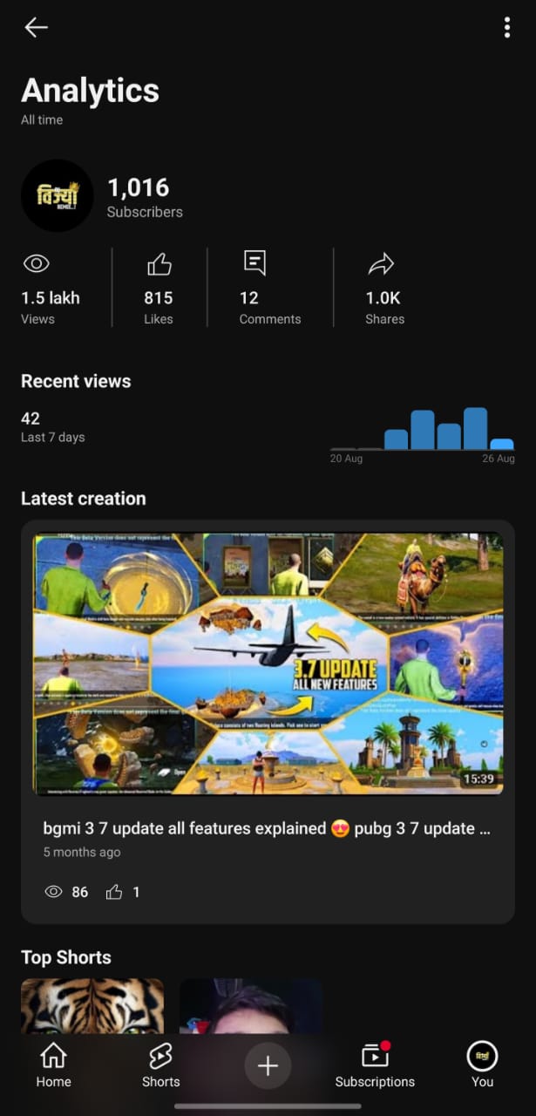This screenshot has width=536, height=1116.
Task: Open the three-dot overflow menu
Action: (507, 28)
